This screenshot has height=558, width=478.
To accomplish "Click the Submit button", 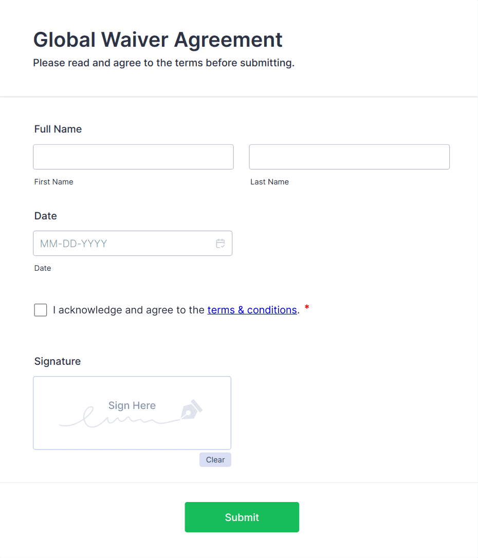I will click(x=242, y=517).
